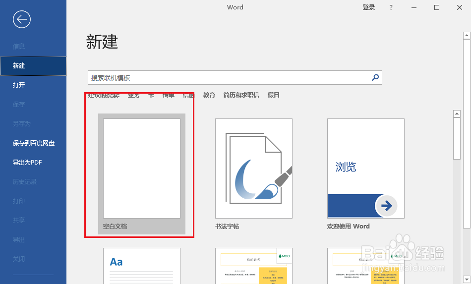Select 保存到百度网盘 option
Viewport: 471px width, 284px height.
point(33,143)
